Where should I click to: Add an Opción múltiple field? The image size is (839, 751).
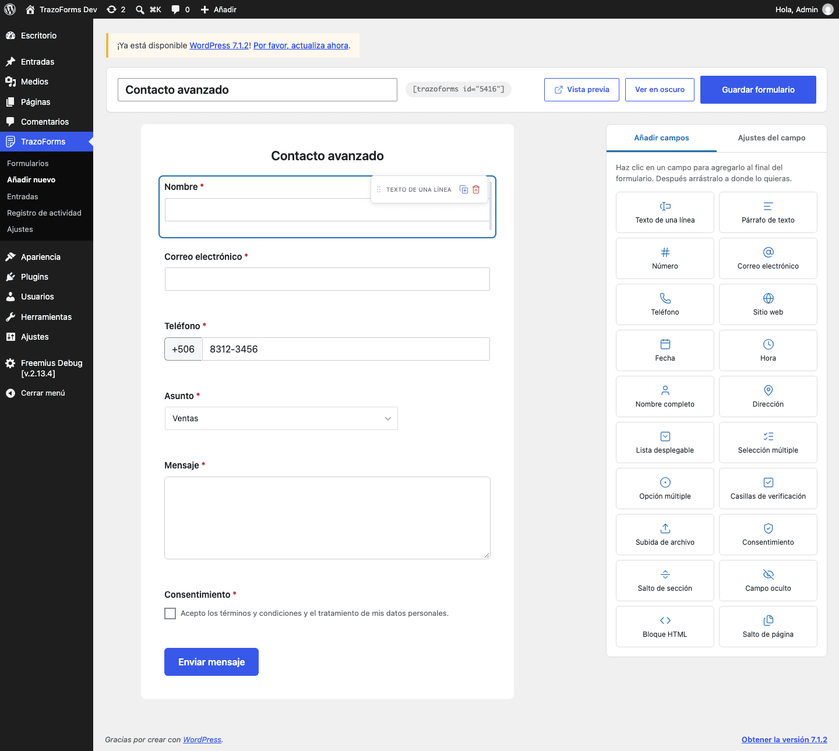(665, 489)
